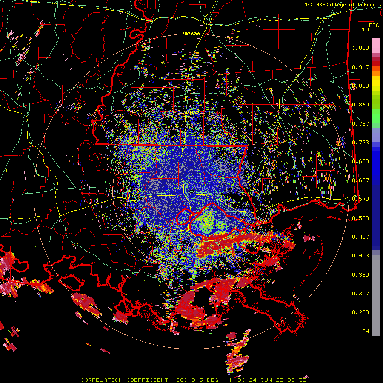Click the 0.573 scale value
The image size is (383, 383).
pos(360,199)
